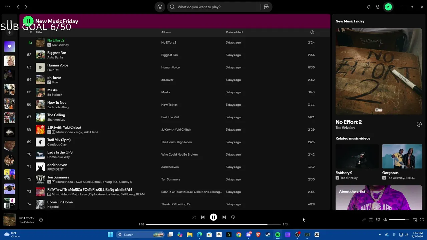Screen dimensions: 427x240
Task: Select the Biggest Fan track row
Action: point(175,55)
